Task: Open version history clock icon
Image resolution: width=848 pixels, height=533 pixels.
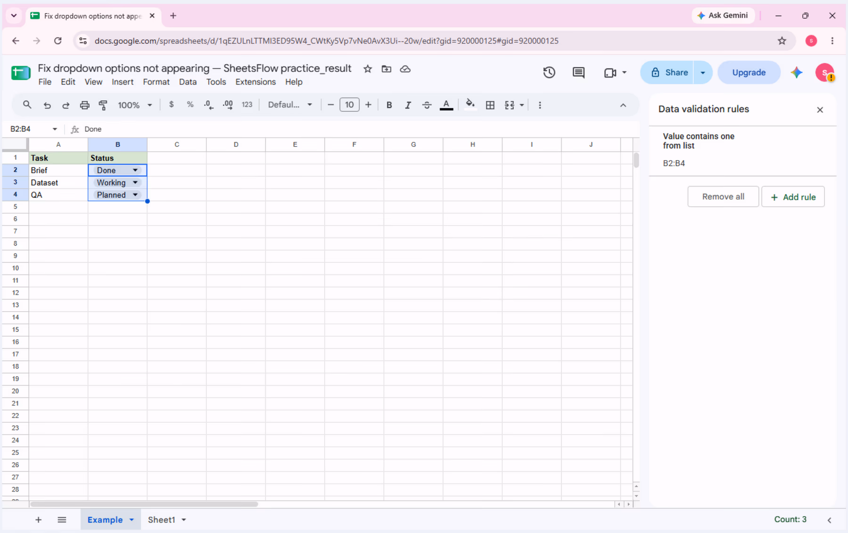Action: (549, 73)
